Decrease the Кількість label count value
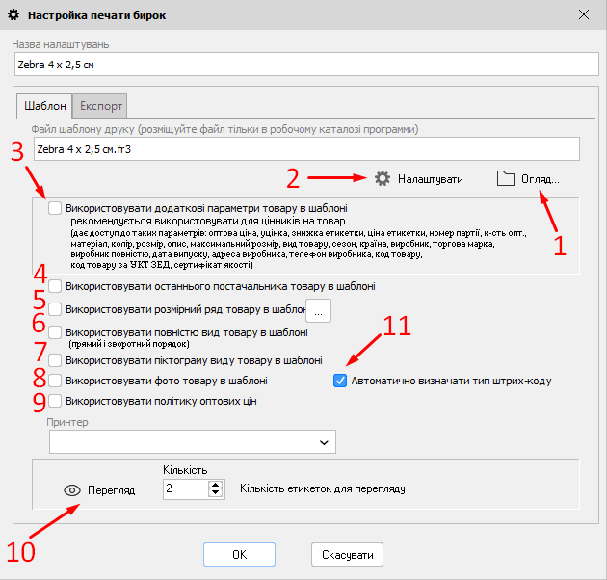The height and width of the screenshot is (580, 607). 215,494
